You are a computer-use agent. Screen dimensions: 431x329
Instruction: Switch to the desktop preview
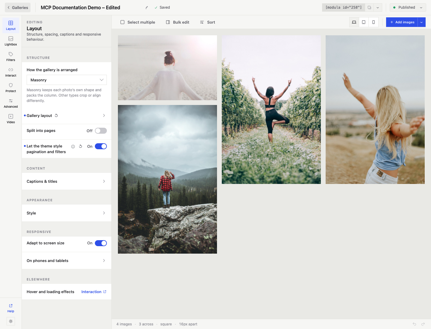pyautogui.click(x=354, y=22)
